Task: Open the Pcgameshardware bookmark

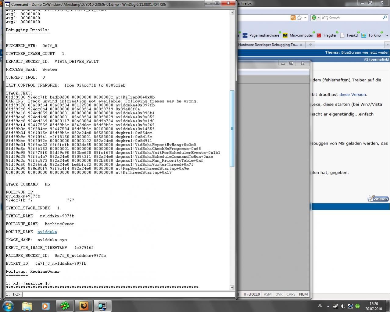Action: tap(261, 35)
